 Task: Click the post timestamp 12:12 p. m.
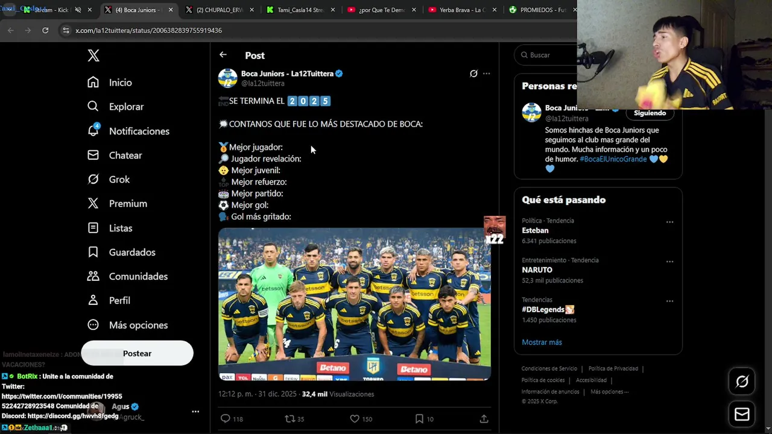257,394
